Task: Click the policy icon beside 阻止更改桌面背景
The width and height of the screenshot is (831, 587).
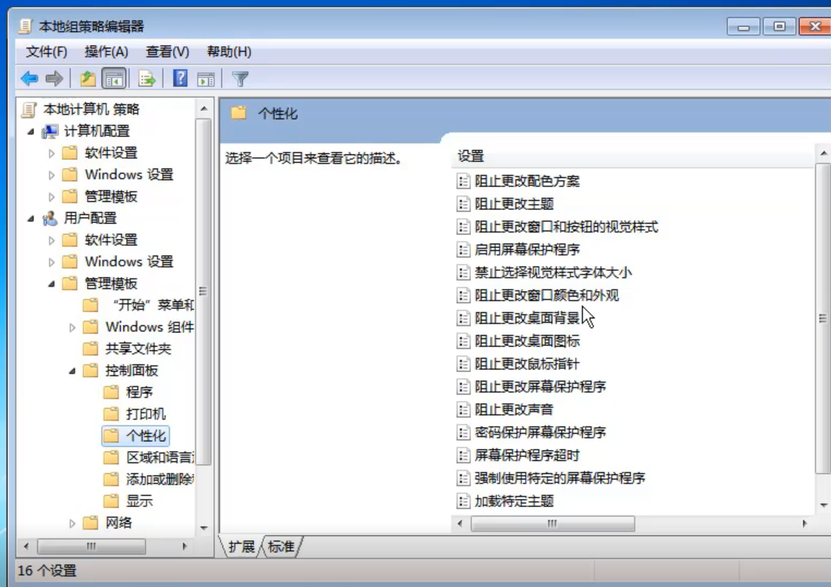Action: click(x=463, y=319)
